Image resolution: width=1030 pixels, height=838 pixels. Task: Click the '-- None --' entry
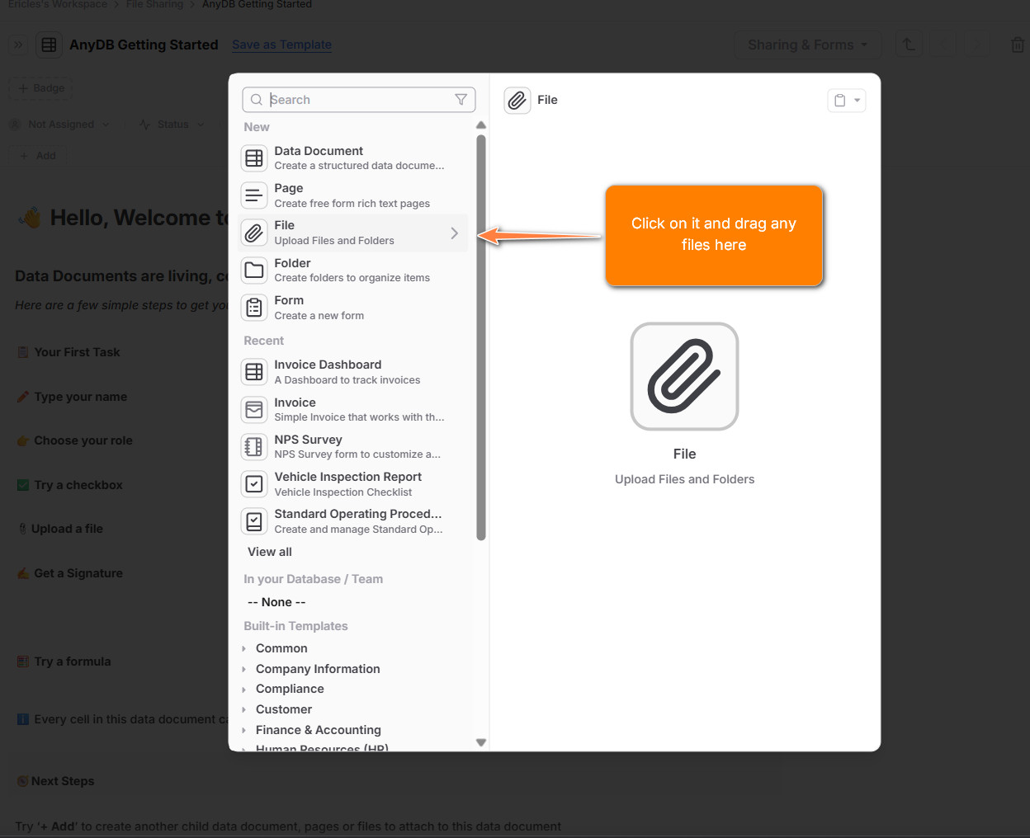click(x=276, y=602)
